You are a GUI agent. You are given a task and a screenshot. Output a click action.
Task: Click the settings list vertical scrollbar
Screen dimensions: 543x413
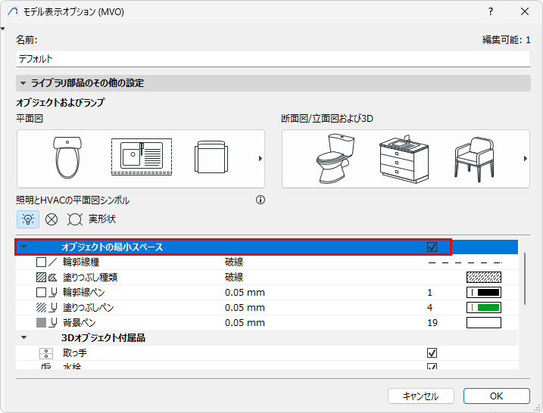coord(525,279)
